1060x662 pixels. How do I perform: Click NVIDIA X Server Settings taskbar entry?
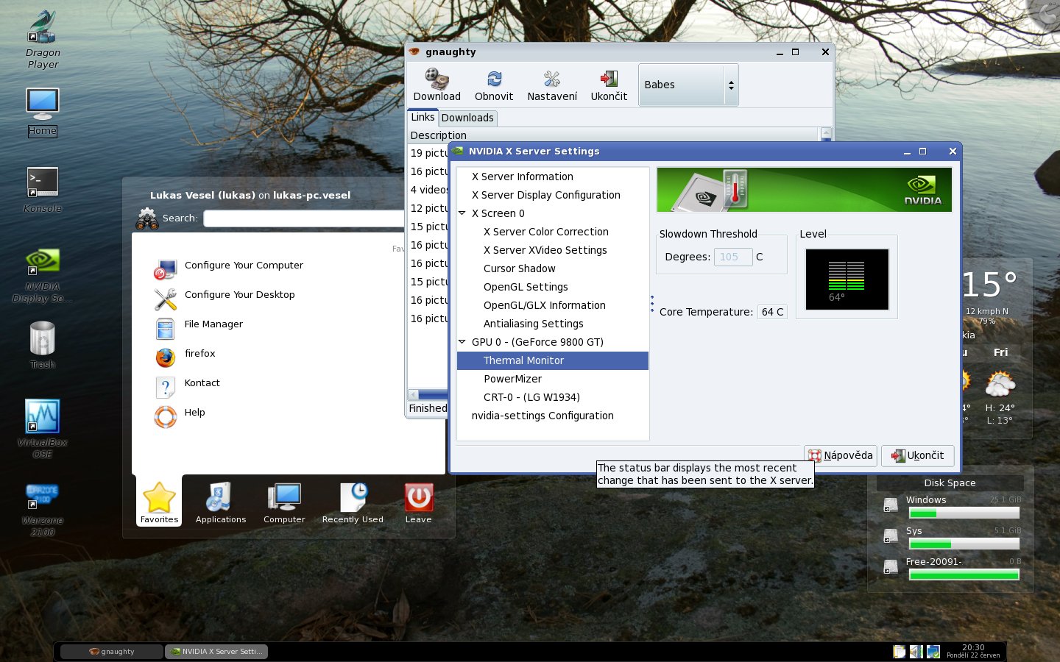[216, 652]
